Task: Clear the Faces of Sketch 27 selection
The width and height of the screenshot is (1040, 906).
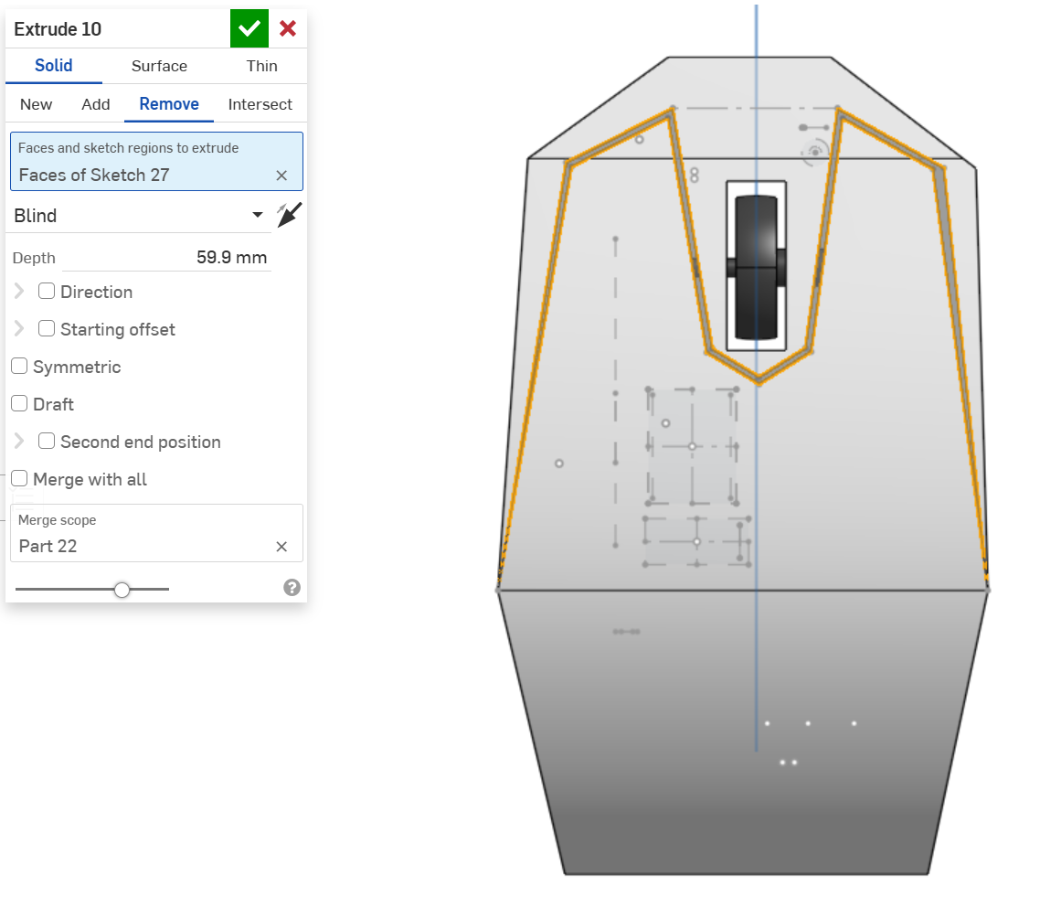Action: (281, 176)
